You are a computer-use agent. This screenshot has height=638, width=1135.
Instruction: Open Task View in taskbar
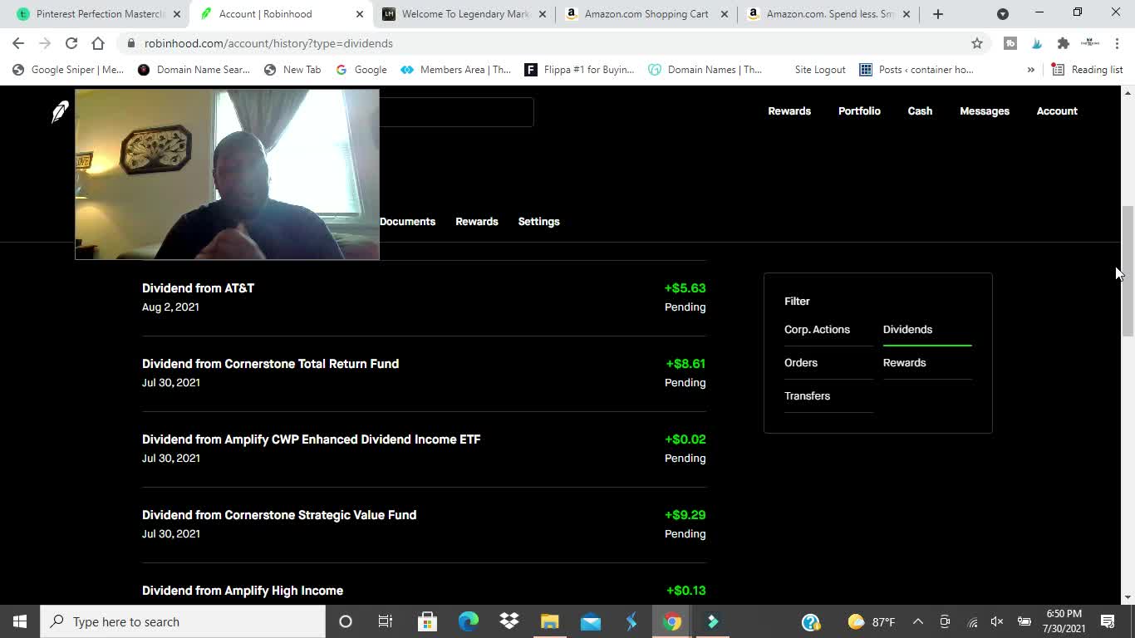click(386, 621)
